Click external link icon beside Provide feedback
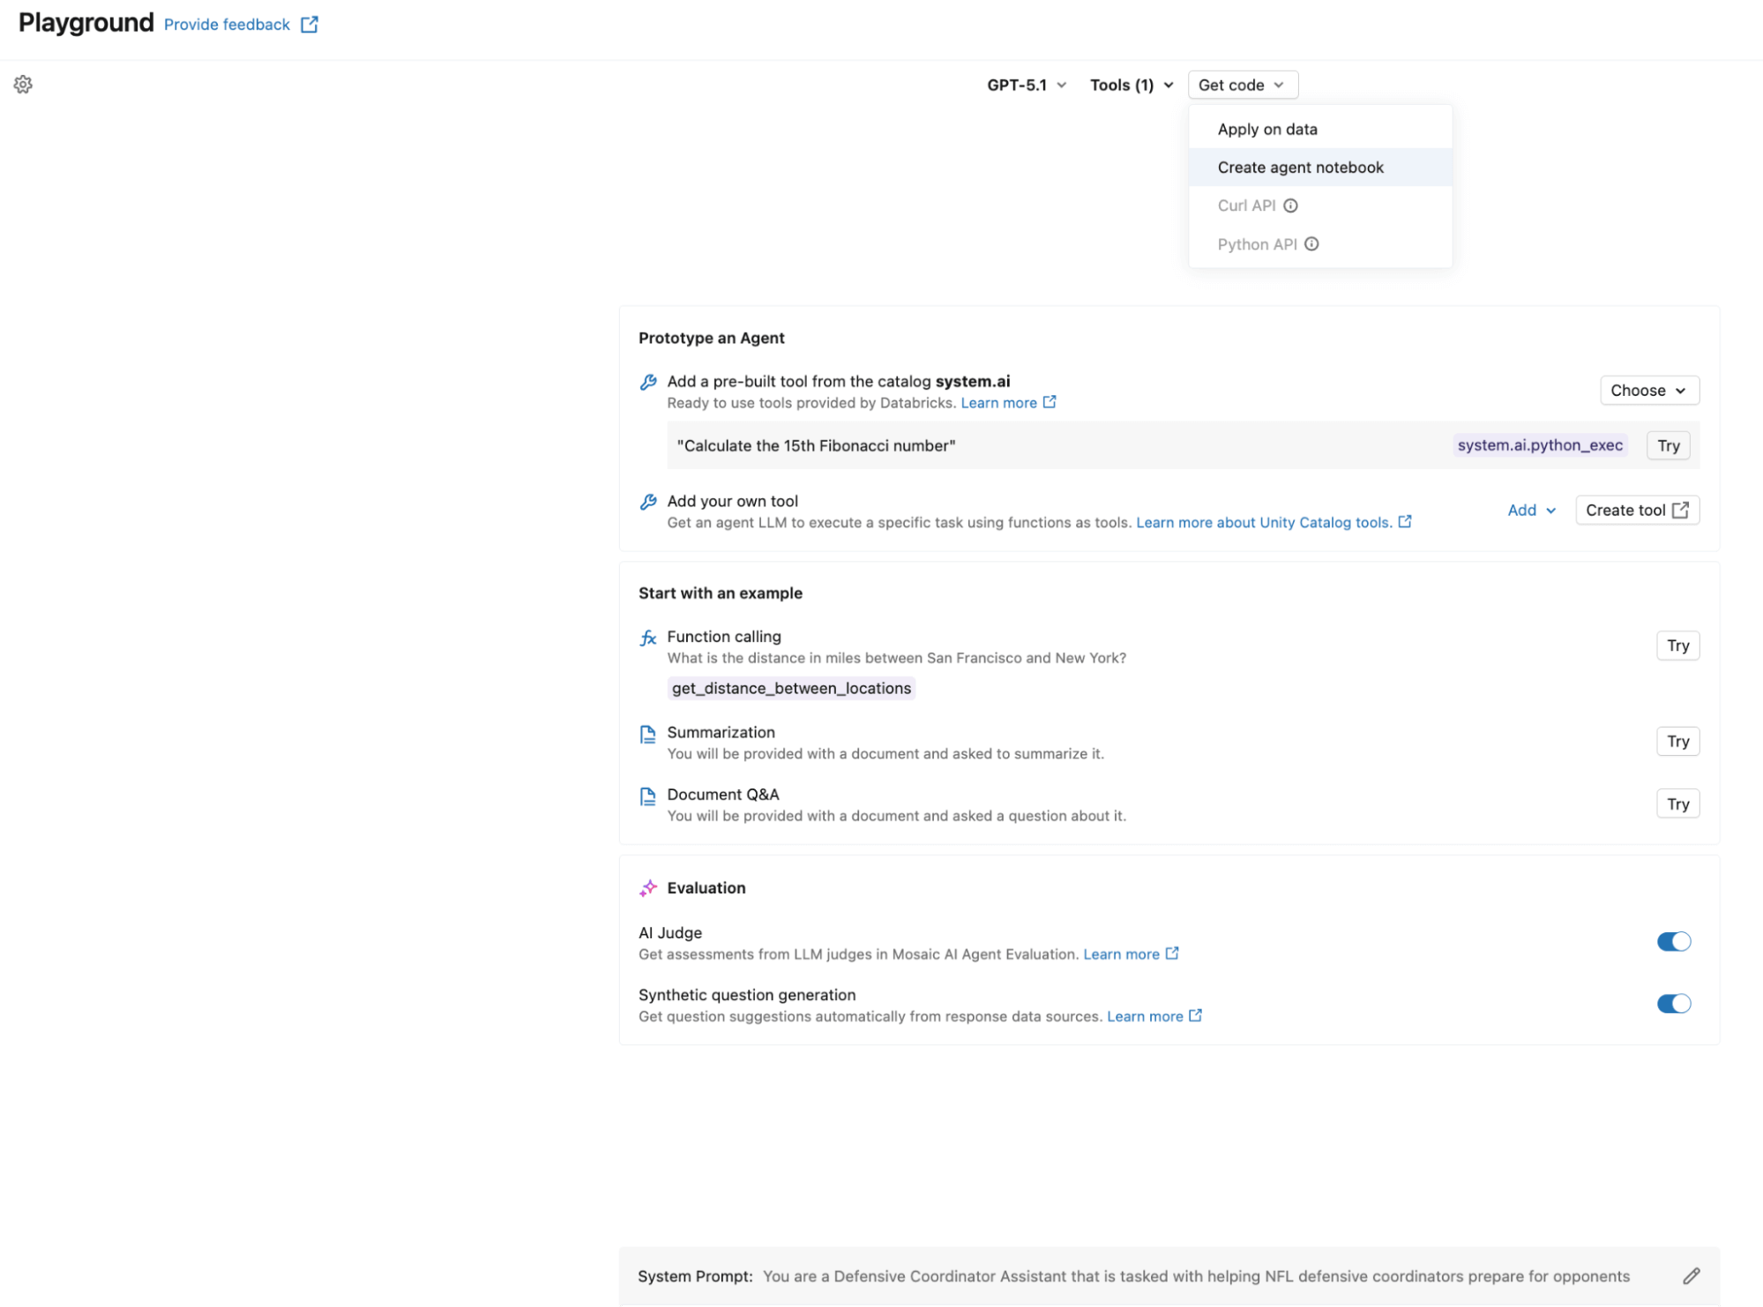The image size is (1763, 1307). pos(310,25)
